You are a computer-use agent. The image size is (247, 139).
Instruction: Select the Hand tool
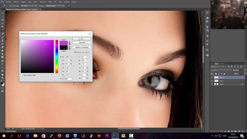coord(3,75)
